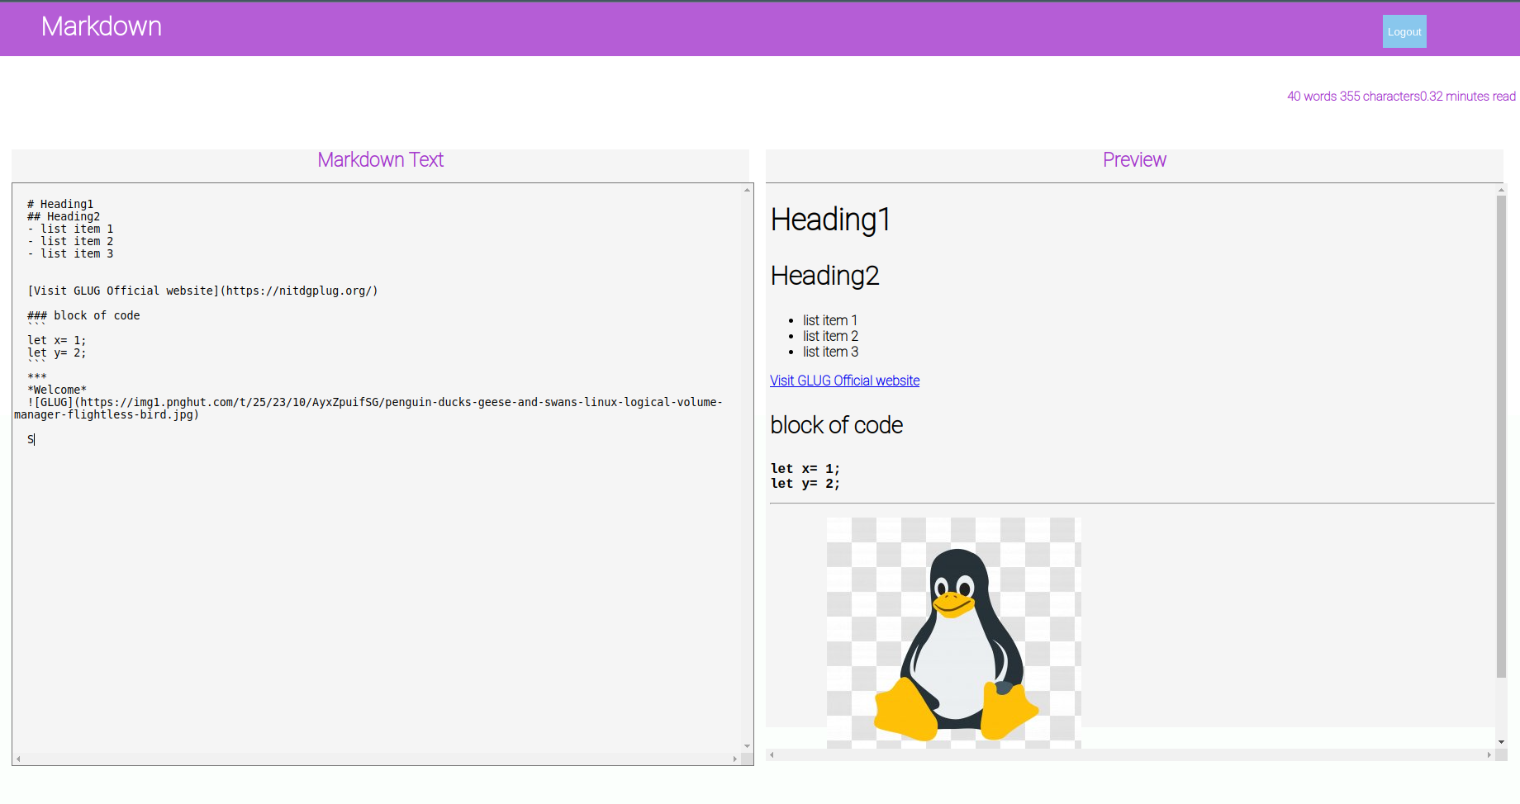
Task: Click the editor horizontal scrollbar track
Action: 377,759
